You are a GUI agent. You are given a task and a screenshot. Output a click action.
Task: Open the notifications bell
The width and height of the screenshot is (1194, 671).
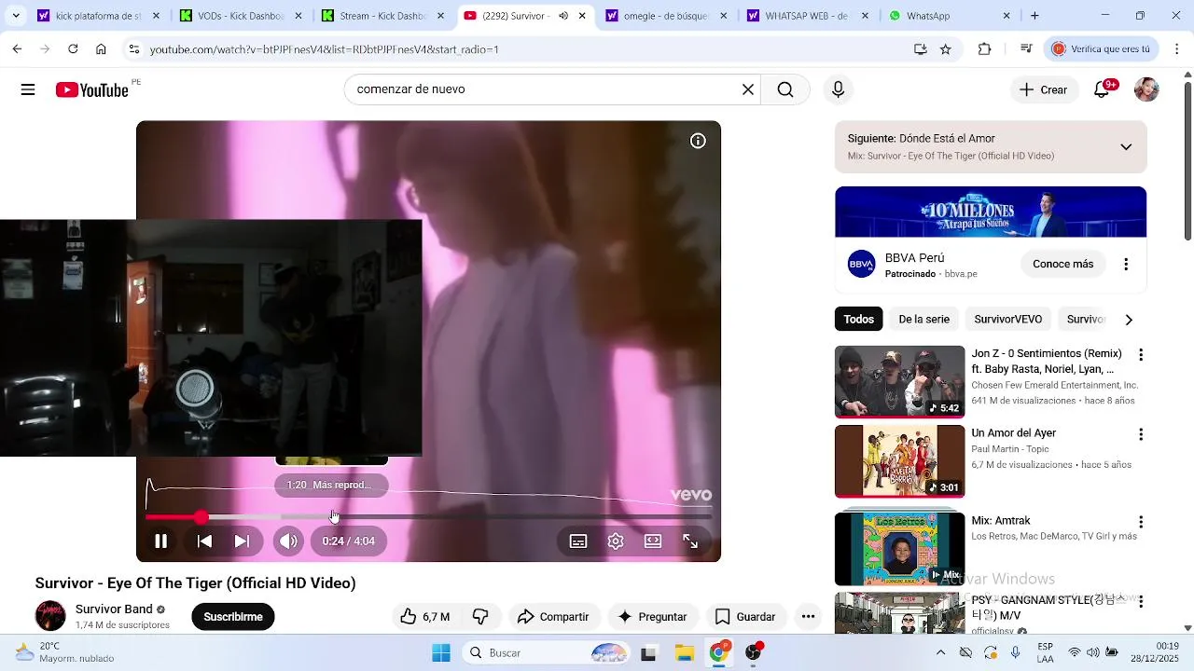click(x=1102, y=89)
